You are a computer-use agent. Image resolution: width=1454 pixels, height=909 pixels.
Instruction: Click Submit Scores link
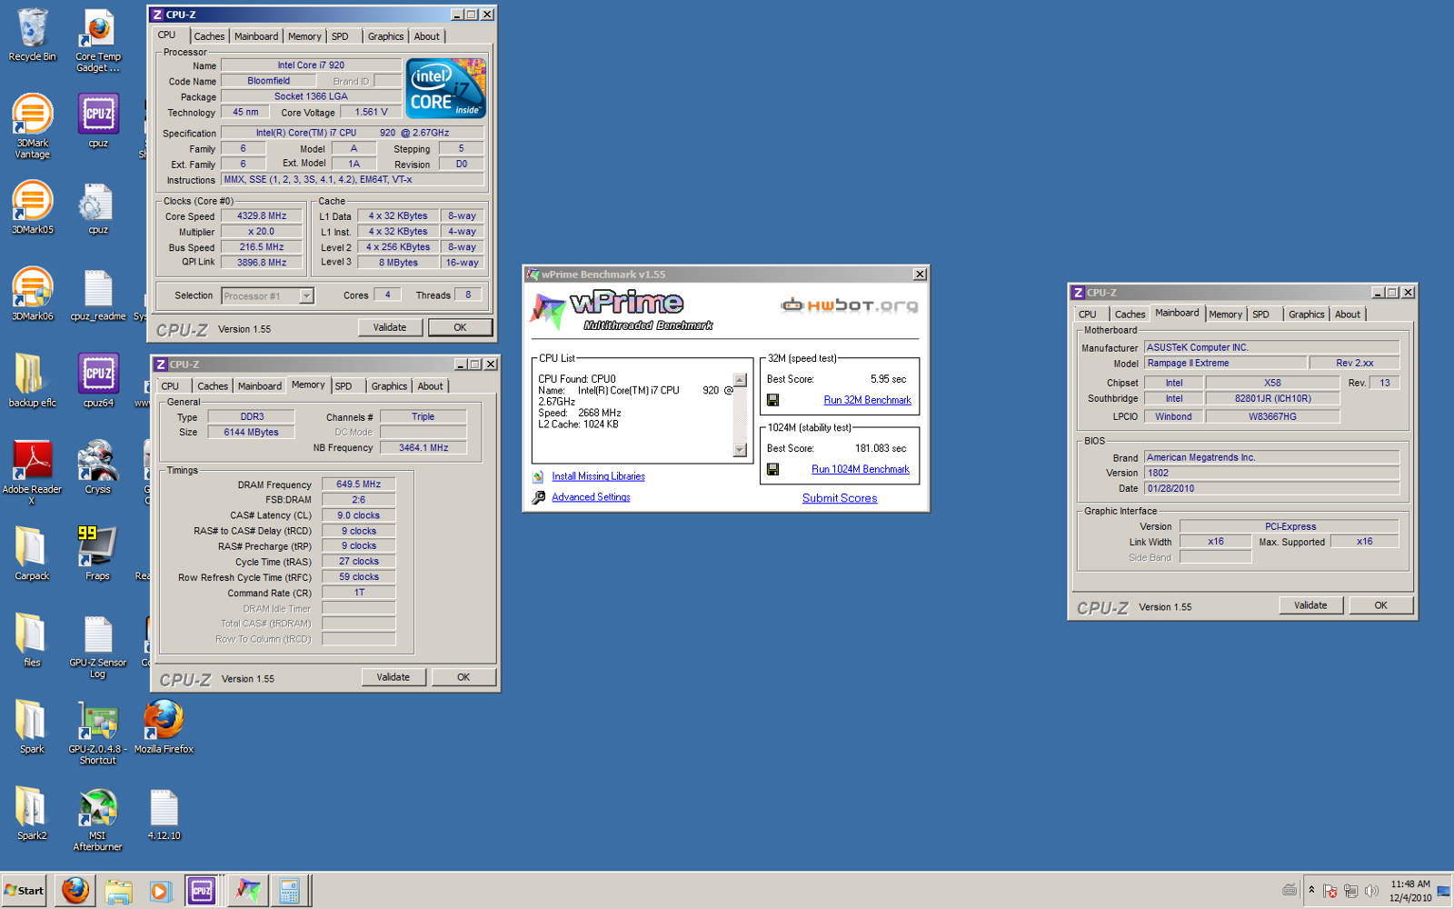point(840,498)
